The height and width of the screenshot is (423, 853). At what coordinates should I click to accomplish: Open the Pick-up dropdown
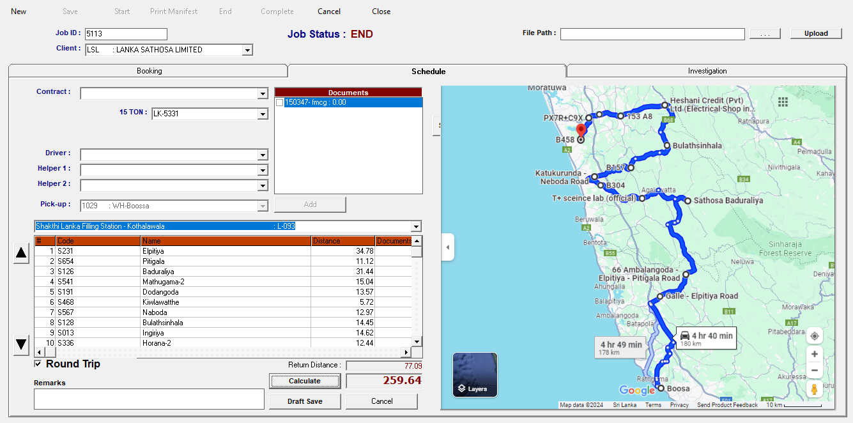point(263,206)
